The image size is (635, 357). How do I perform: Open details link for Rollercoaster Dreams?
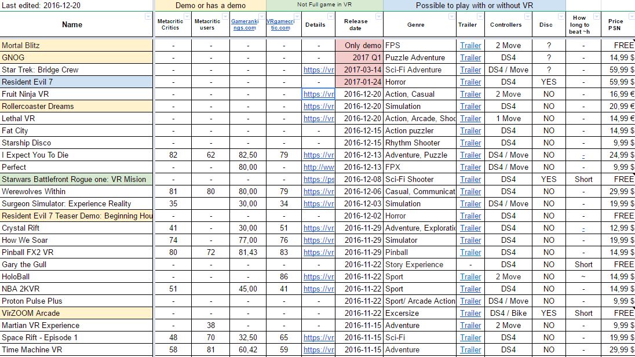pos(319,106)
